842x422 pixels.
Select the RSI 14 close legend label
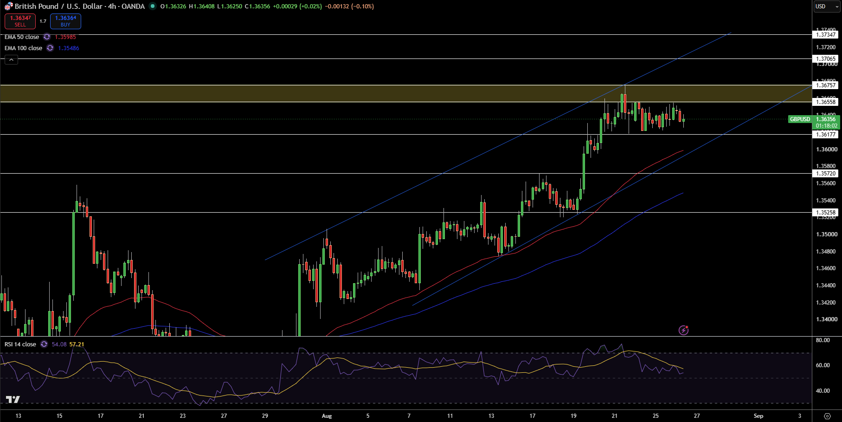coord(20,344)
